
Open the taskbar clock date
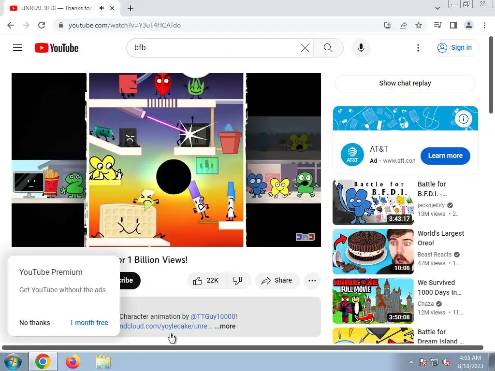click(470, 362)
